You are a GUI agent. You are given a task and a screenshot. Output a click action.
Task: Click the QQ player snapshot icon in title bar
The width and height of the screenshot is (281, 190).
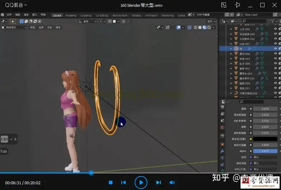pyautogui.click(x=223, y=5)
